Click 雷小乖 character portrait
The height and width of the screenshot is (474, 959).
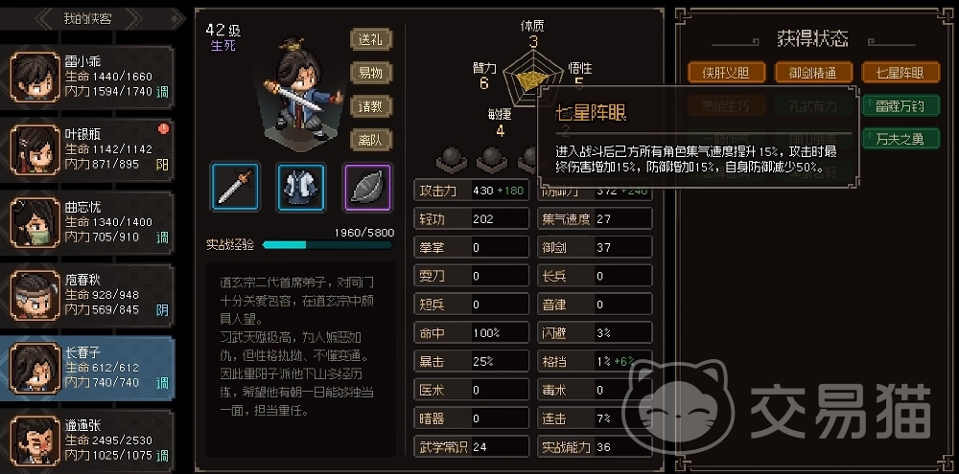click(x=35, y=77)
